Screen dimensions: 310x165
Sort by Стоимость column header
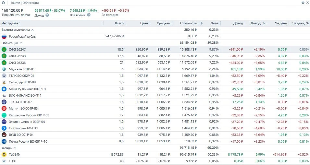188,23
